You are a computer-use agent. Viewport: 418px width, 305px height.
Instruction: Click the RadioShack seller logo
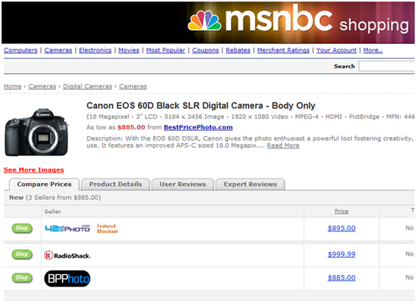click(x=68, y=256)
